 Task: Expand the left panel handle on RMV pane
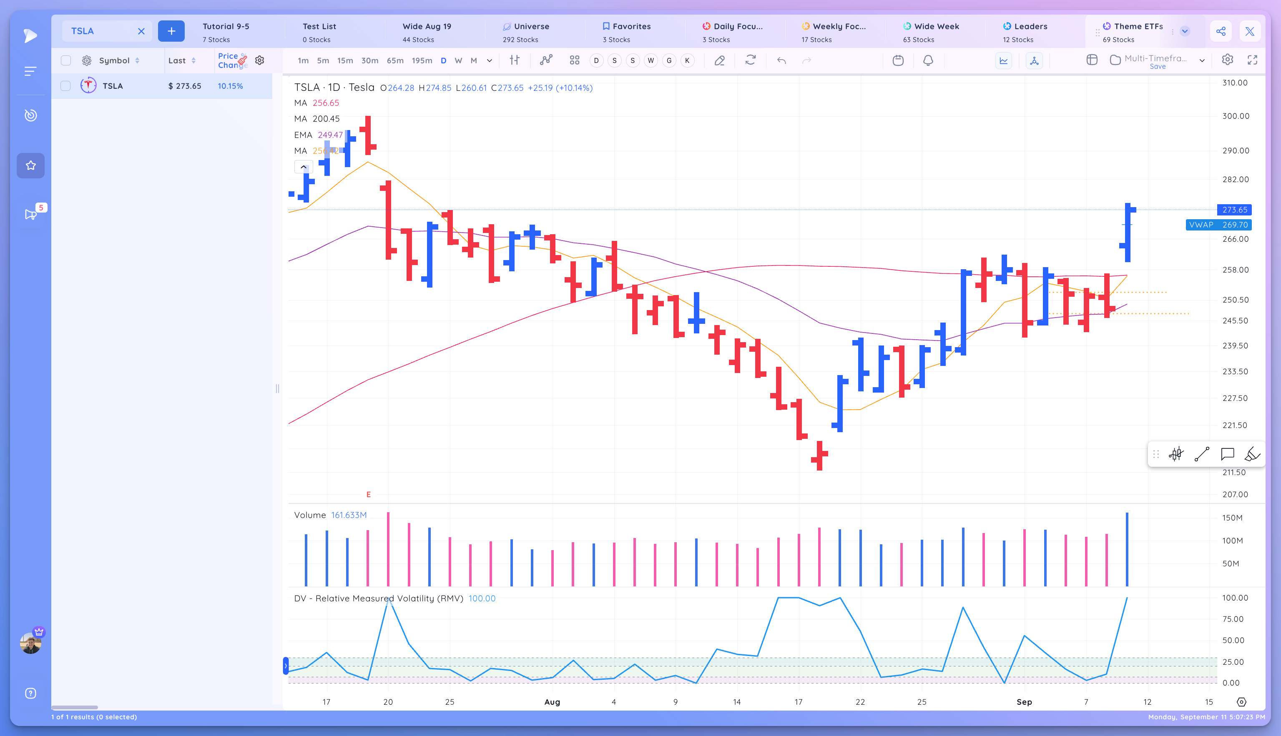(x=286, y=666)
